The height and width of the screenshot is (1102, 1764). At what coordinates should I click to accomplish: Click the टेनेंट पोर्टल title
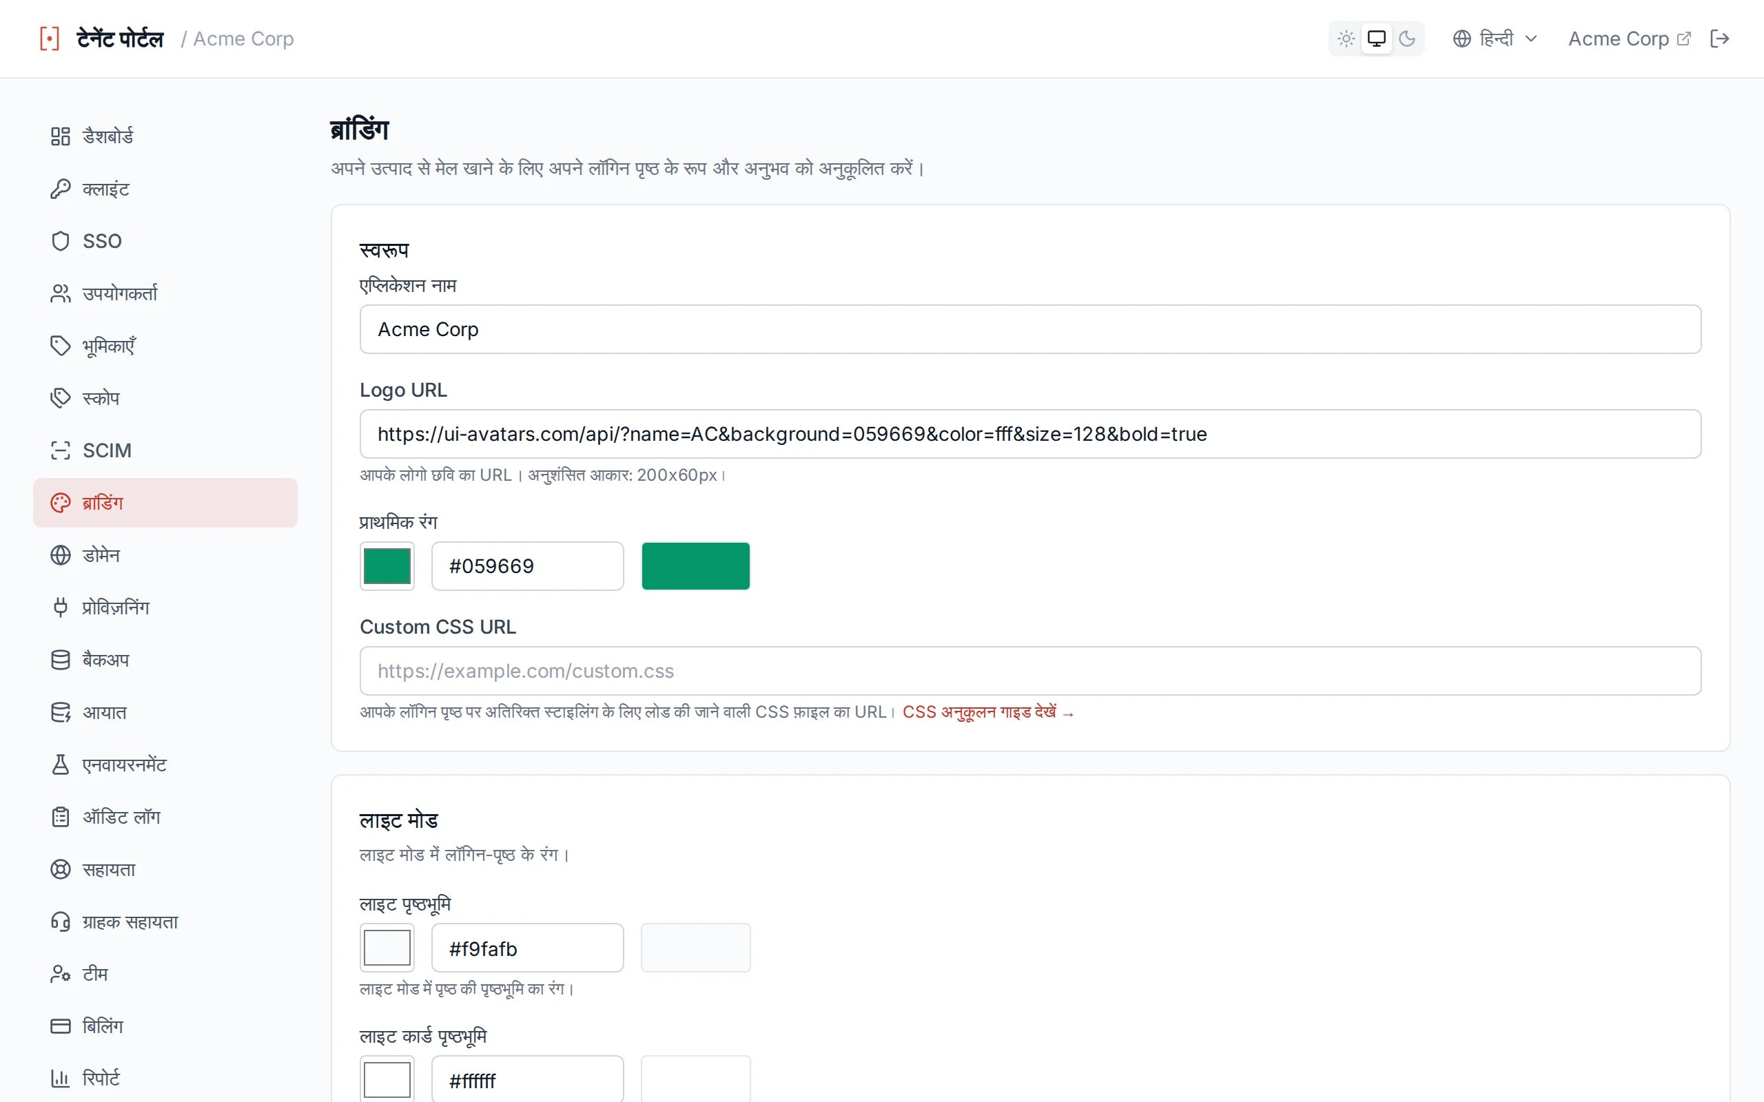point(121,39)
